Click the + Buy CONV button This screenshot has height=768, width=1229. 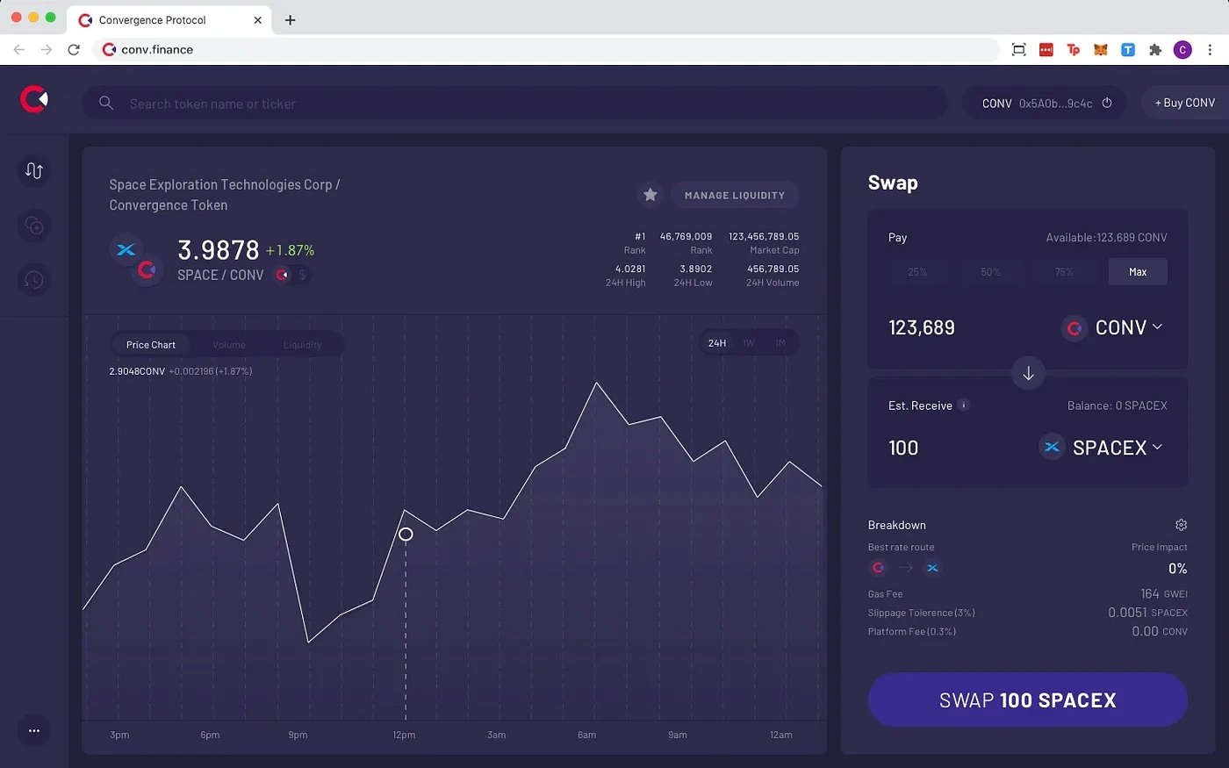pos(1185,103)
